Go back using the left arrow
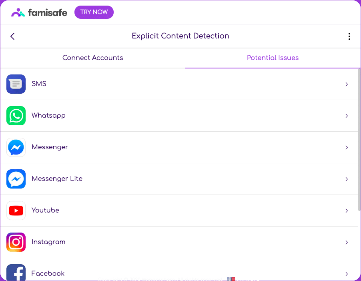The image size is (361, 281). 12,36
